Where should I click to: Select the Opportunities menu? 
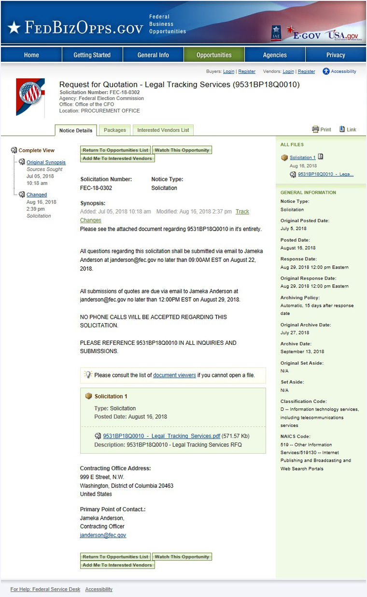click(214, 55)
